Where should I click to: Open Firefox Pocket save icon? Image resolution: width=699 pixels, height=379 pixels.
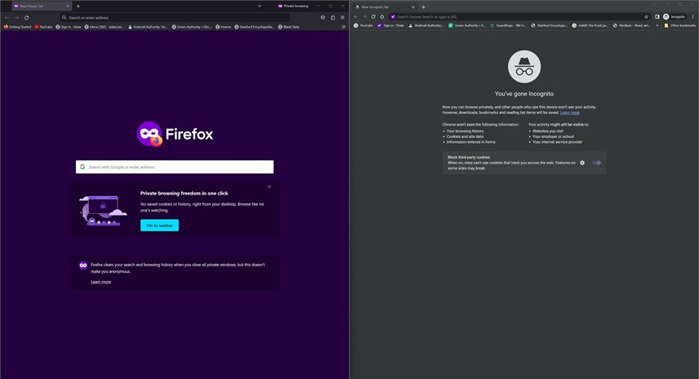pos(323,18)
